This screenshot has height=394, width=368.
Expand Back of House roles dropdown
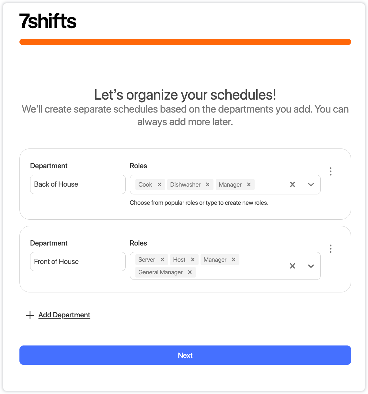311,184
